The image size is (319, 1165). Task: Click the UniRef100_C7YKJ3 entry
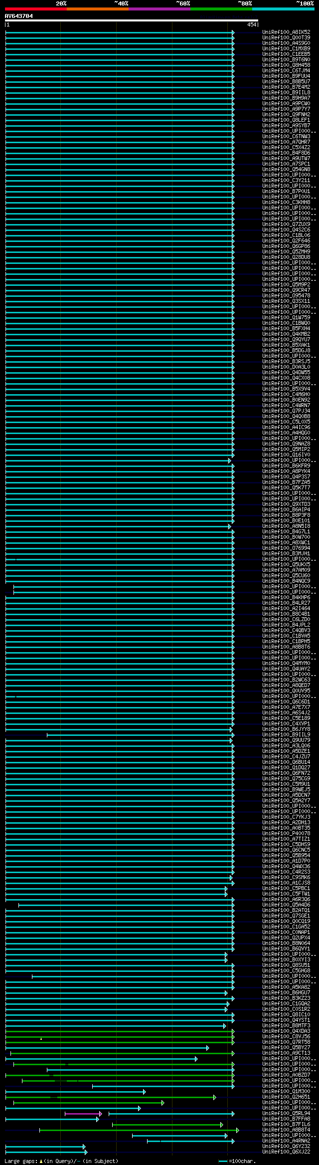click(286, 817)
